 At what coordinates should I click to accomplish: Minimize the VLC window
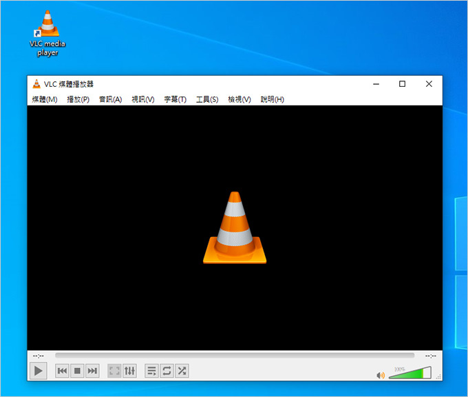(376, 84)
